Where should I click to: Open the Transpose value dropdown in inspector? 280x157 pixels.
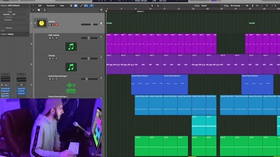click(x=20, y=20)
